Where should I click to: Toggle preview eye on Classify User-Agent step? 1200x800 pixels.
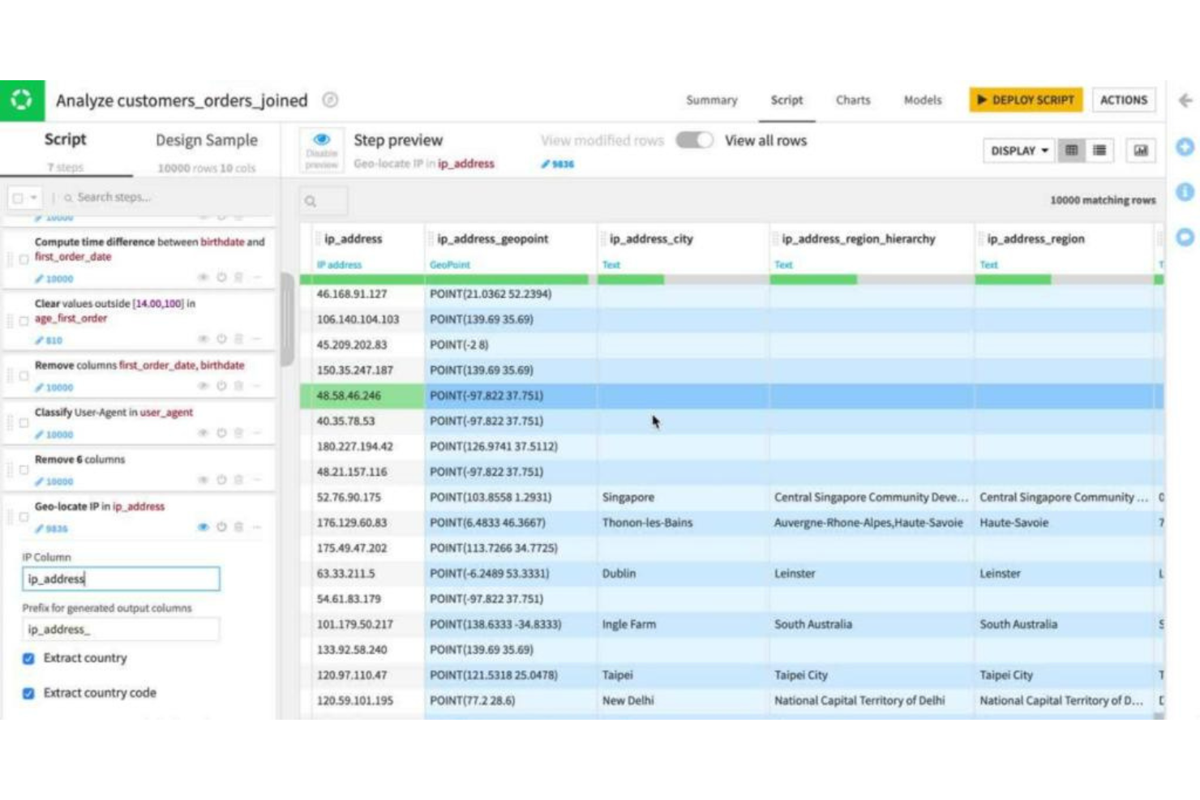(204, 433)
